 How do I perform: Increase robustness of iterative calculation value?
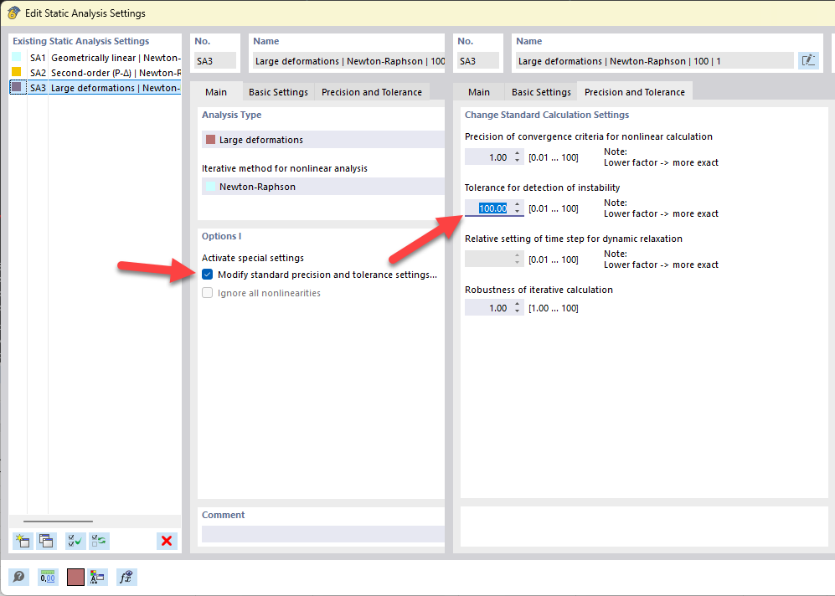[518, 305]
